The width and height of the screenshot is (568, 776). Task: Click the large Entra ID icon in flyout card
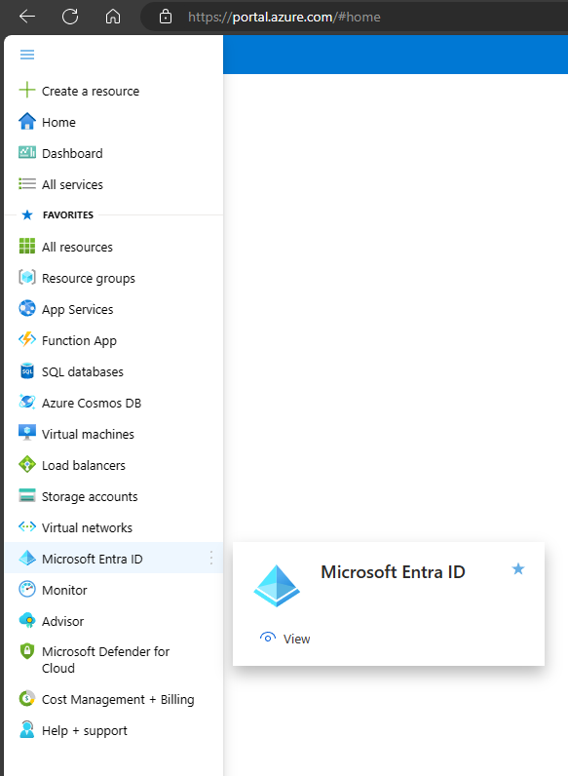pos(277,586)
